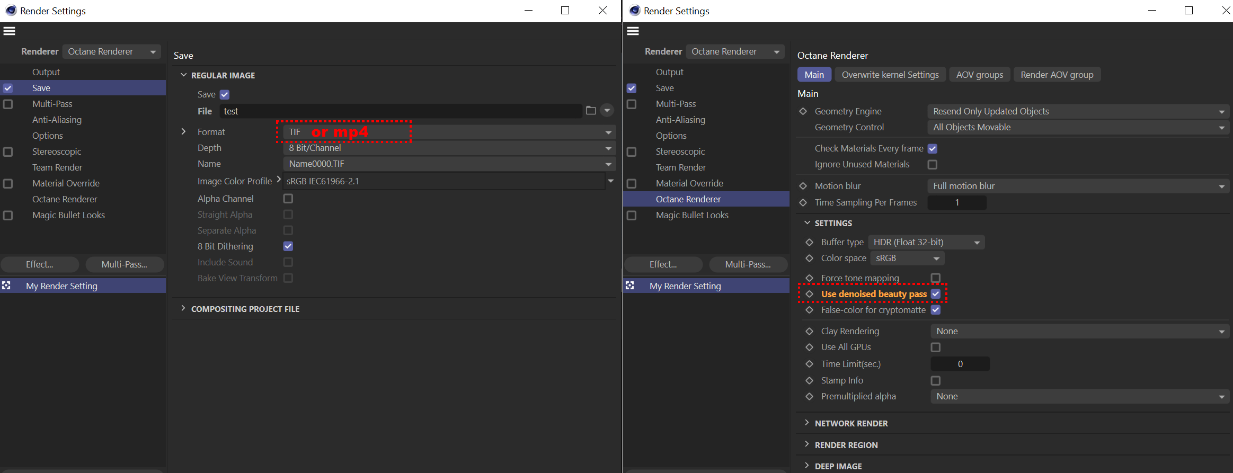
Task: Open Buffer type dropdown HDR Float 32-bit
Action: [926, 242]
